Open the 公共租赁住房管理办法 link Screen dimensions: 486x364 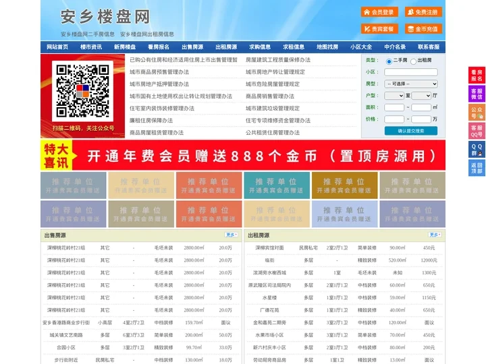tap(273, 133)
